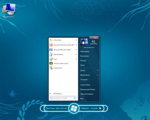Click Games label in Start menu
Image resolution: width=150 pixels, height=120 pixels.
[83, 70]
